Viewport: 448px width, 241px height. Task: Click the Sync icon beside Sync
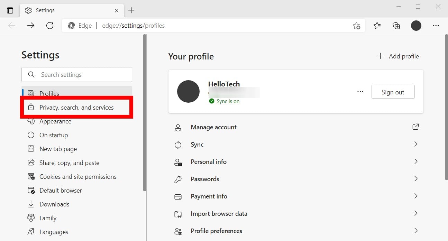[x=178, y=145]
